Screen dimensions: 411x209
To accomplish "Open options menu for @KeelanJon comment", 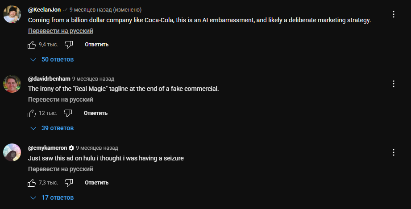I will point(394,14).
